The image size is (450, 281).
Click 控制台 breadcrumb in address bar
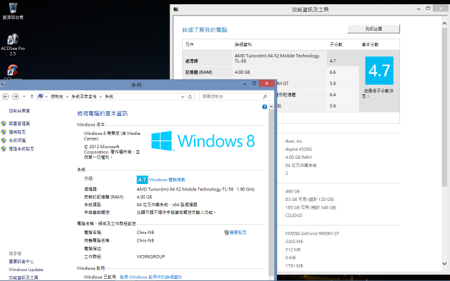click(57, 97)
